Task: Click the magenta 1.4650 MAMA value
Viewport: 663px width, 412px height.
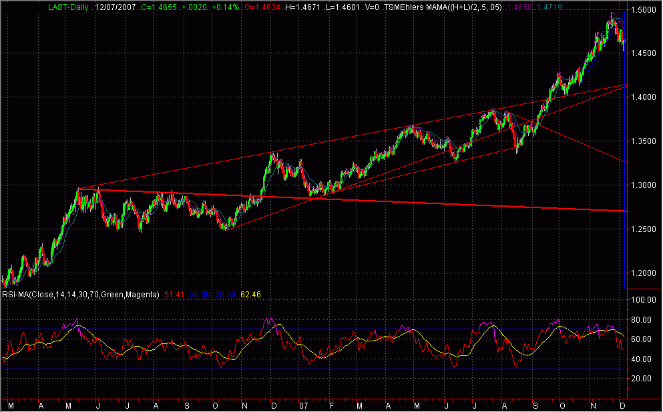Action: click(x=518, y=7)
